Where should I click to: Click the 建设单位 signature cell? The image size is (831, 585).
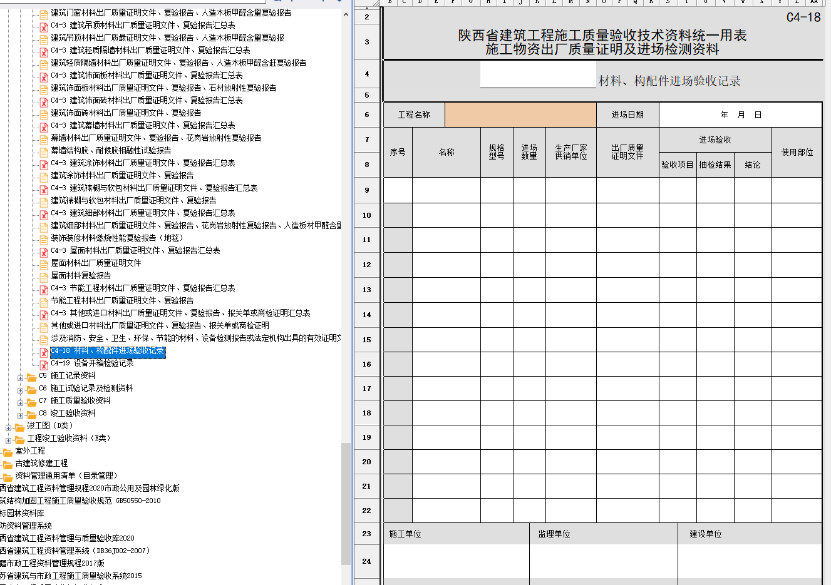(750, 534)
